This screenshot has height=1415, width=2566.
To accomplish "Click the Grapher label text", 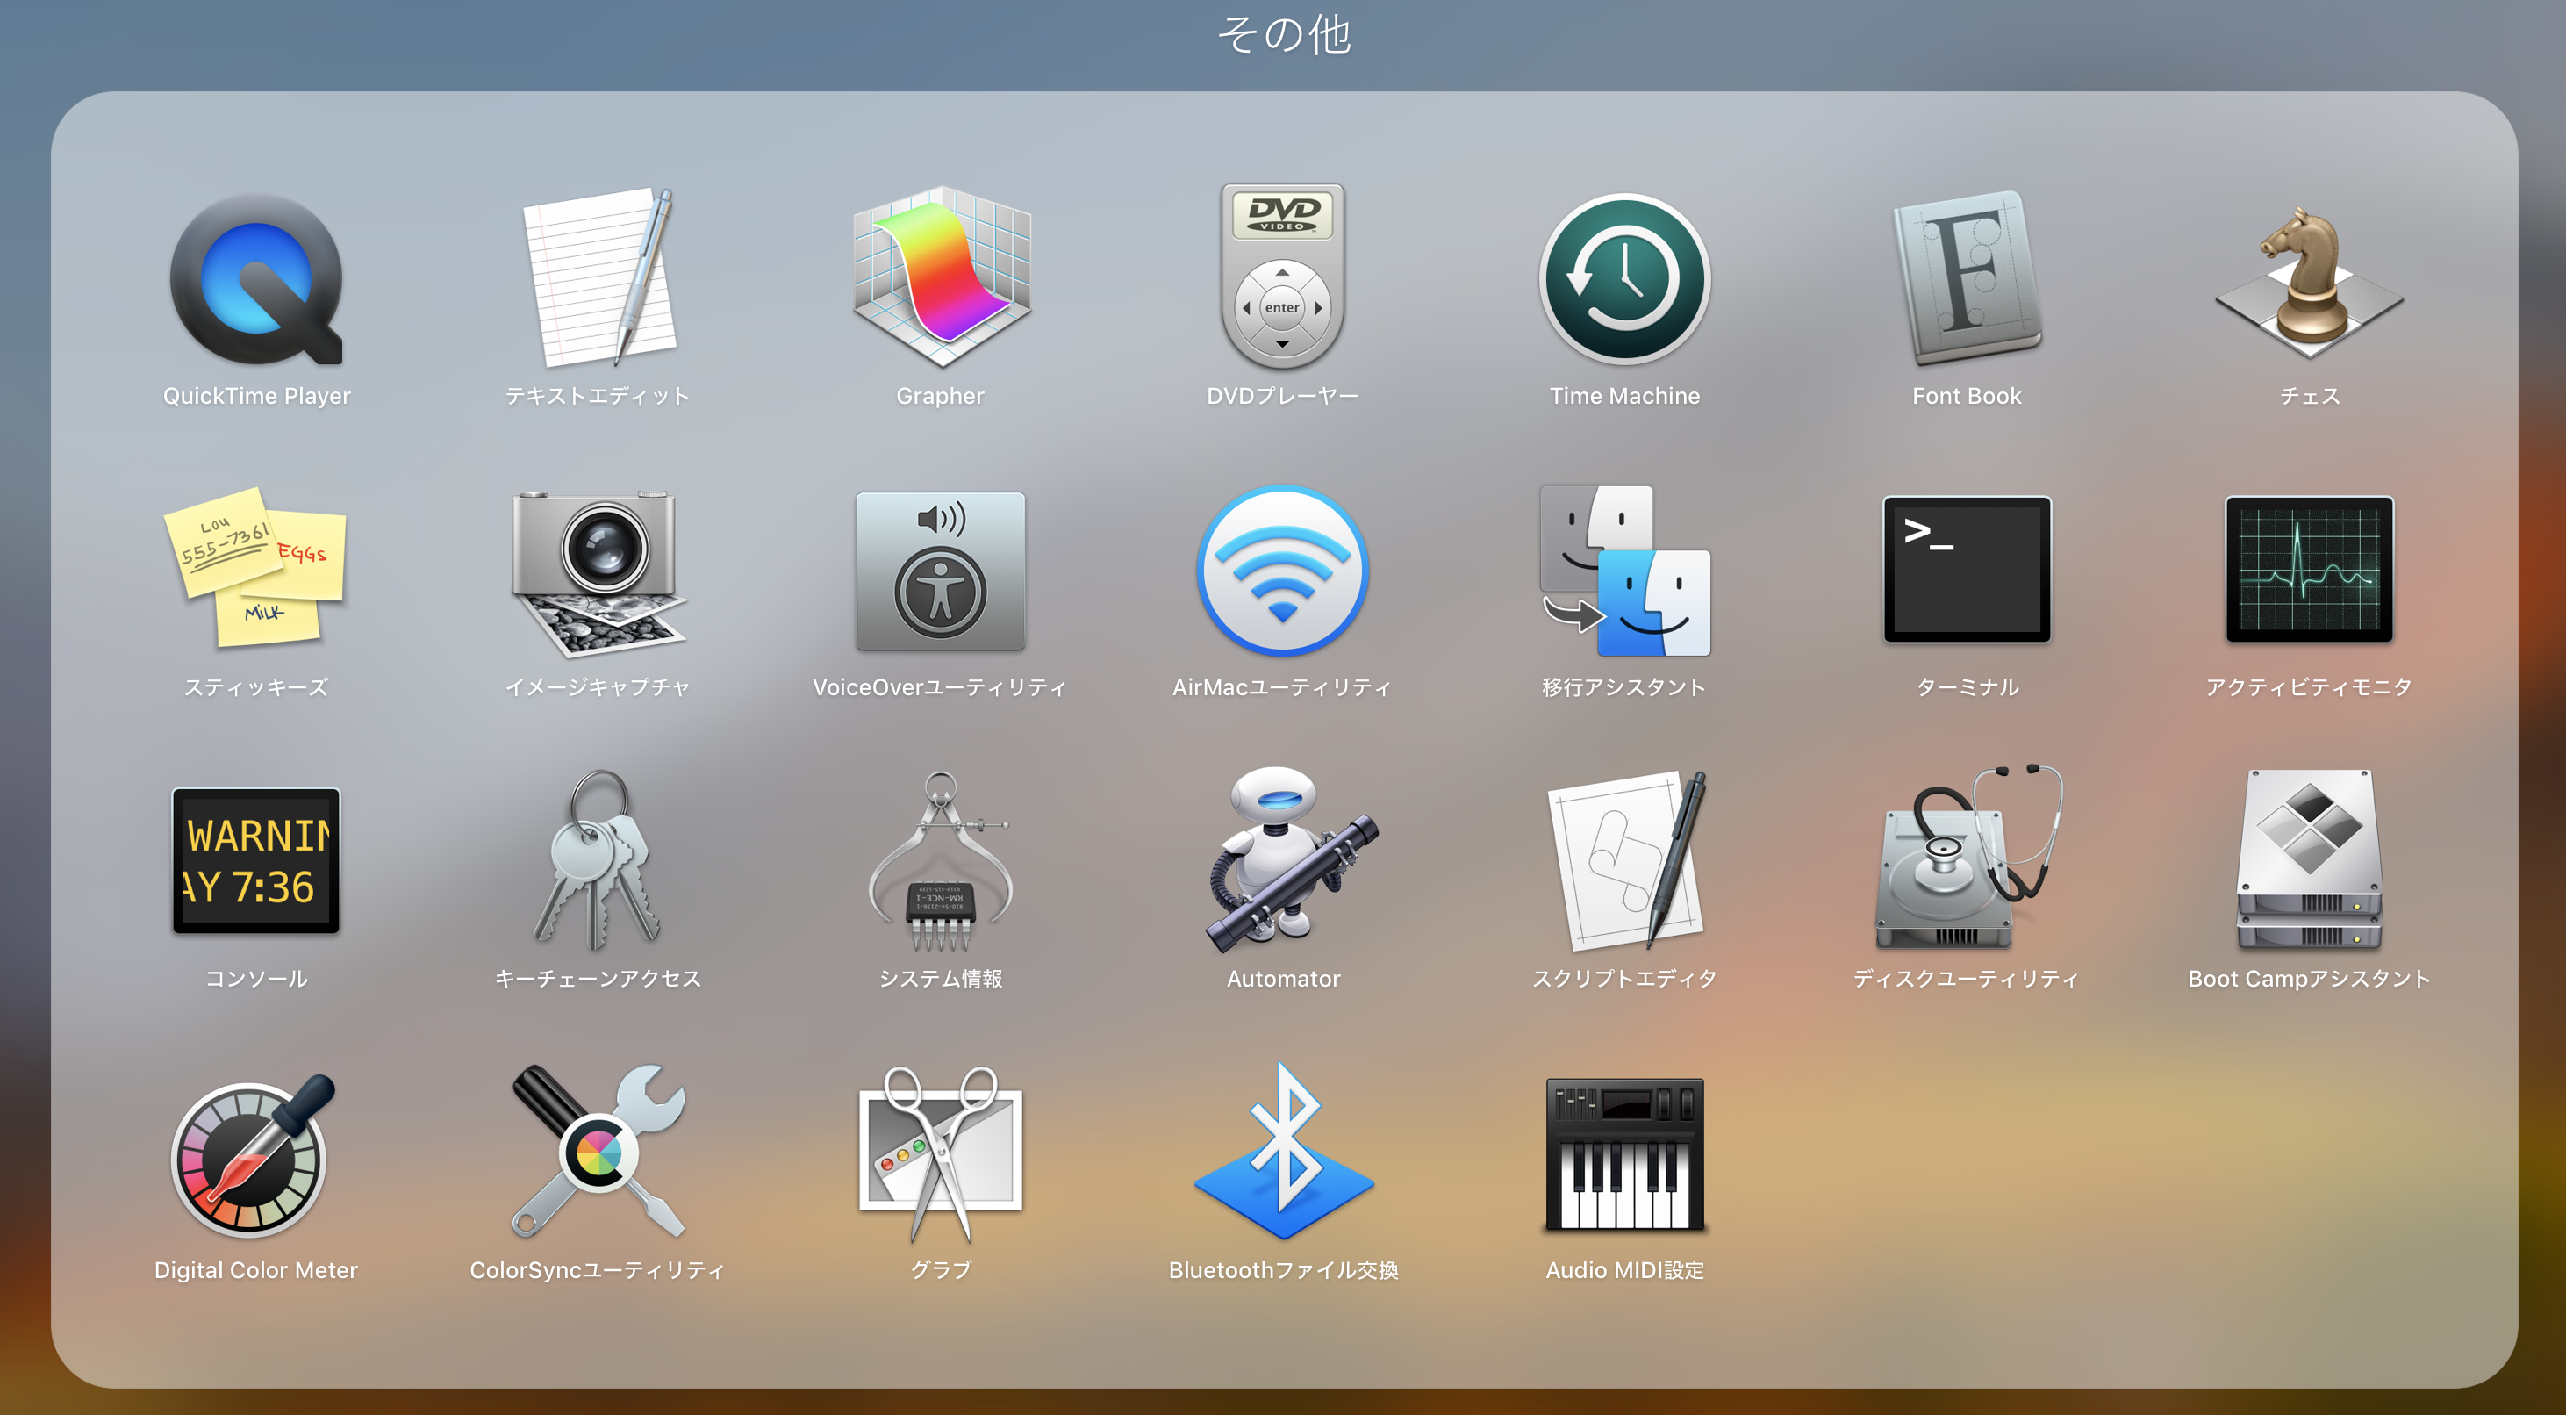I will 941,396.
